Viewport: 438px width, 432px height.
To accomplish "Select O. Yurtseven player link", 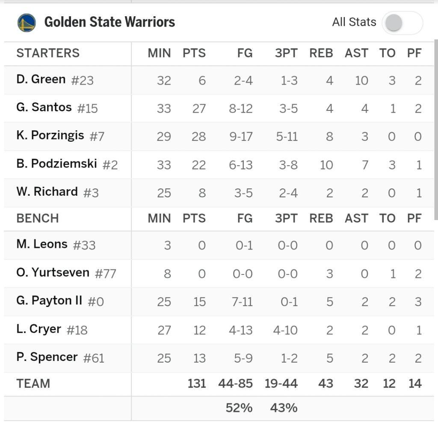I will pos(53,272).
